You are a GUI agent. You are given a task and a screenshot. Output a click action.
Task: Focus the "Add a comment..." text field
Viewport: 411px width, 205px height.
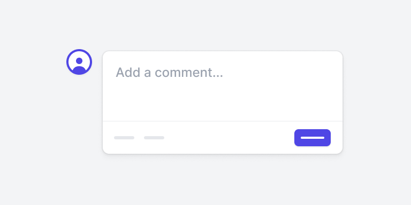click(x=223, y=86)
